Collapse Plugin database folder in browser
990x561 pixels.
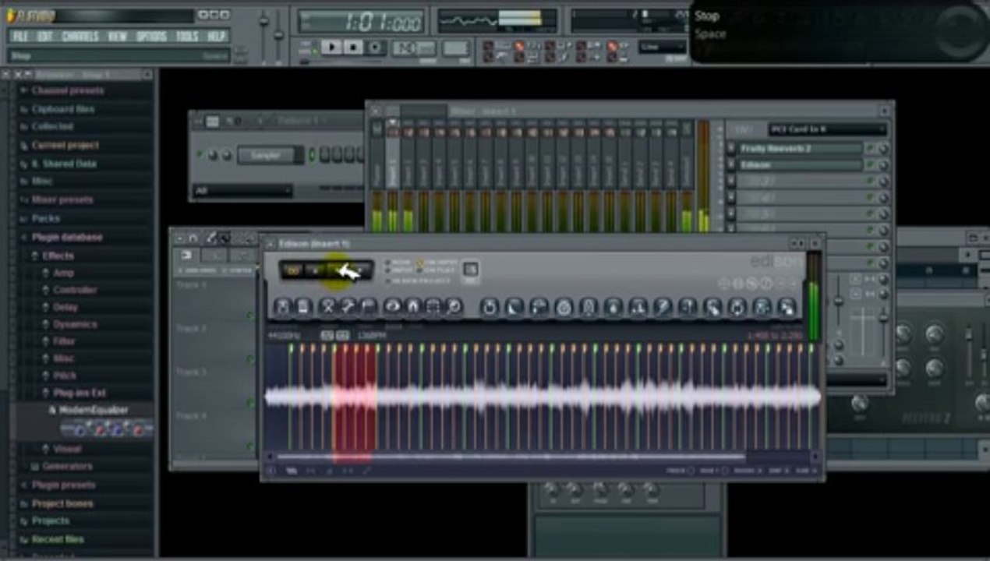point(66,237)
